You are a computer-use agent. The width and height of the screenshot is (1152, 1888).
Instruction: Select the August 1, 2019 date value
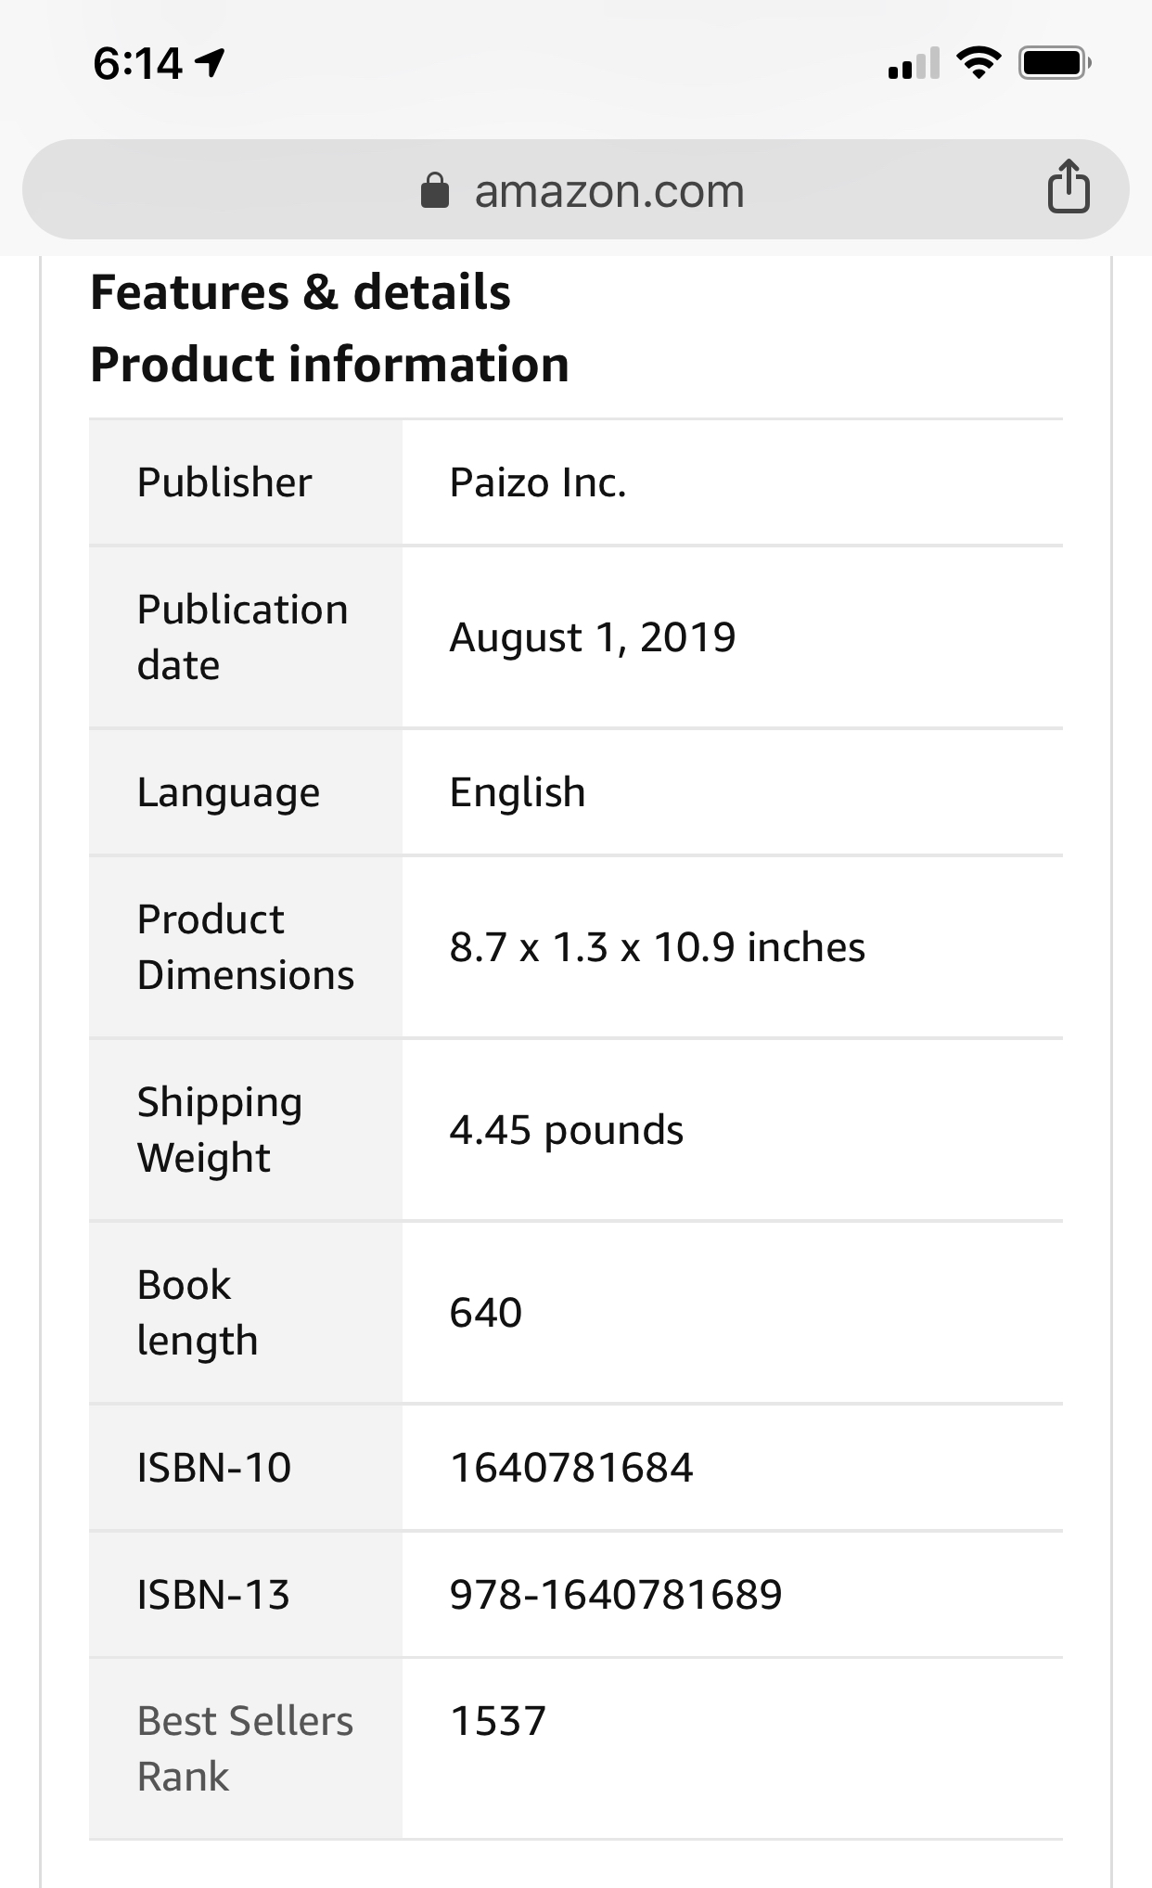click(593, 637)
